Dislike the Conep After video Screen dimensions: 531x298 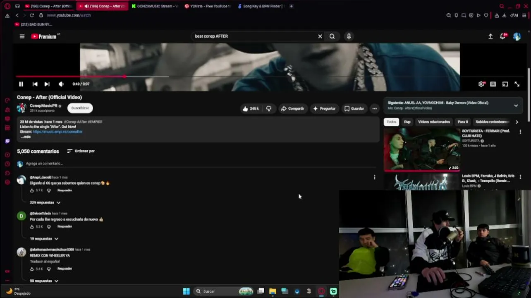[x=269, y=108]
